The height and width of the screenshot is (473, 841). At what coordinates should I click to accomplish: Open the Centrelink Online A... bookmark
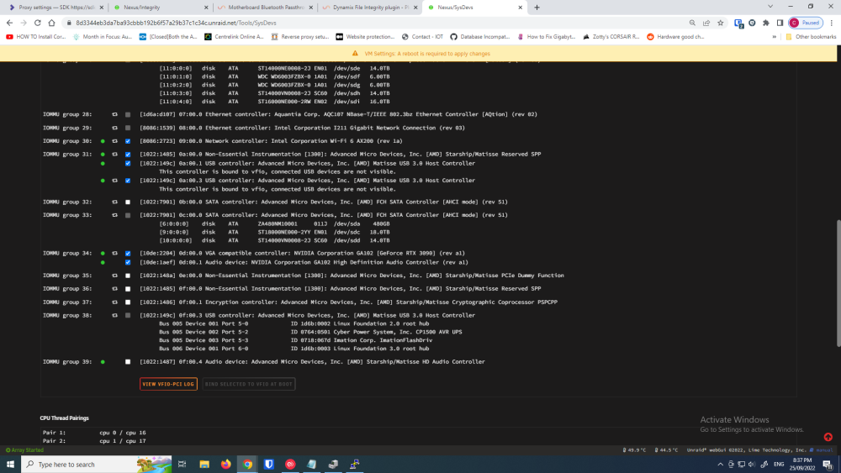(235, 37)
